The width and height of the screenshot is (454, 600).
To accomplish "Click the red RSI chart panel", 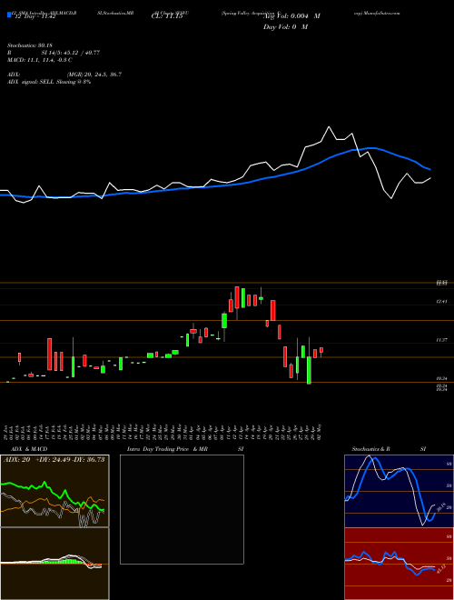I will [x=399, y=564].
